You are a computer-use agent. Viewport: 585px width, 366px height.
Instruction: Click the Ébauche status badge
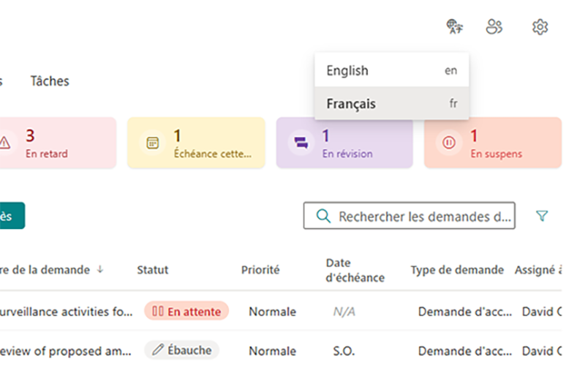point(181,351)
